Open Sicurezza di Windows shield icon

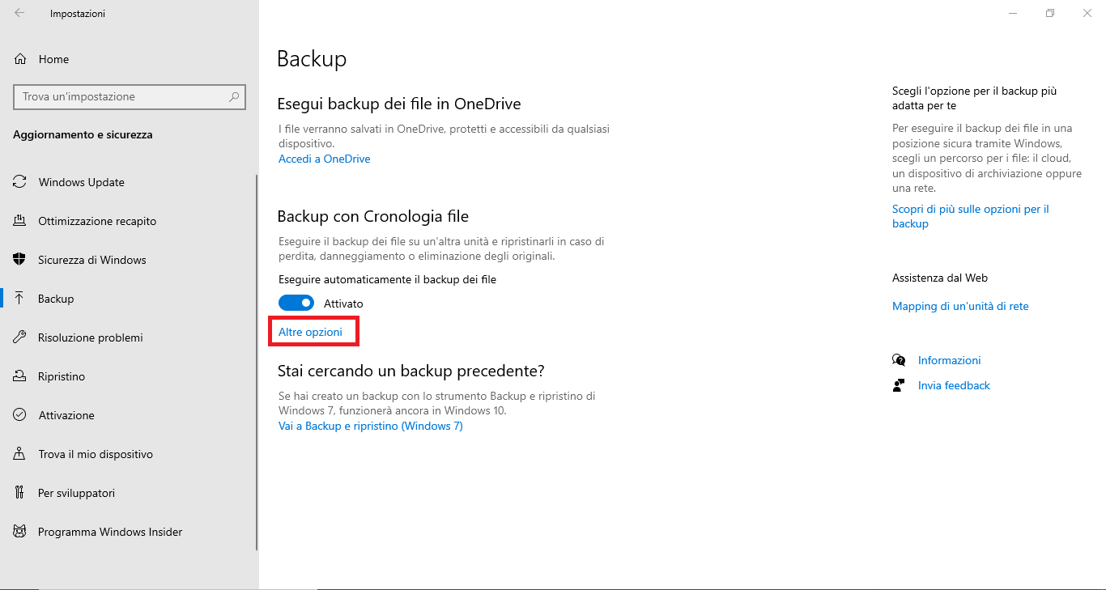click(20, 260)
